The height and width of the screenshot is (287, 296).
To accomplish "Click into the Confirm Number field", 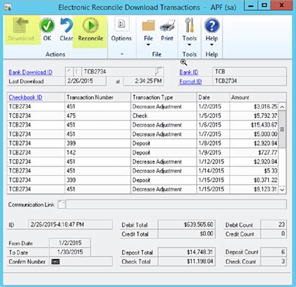I will [x=81, y=261].
